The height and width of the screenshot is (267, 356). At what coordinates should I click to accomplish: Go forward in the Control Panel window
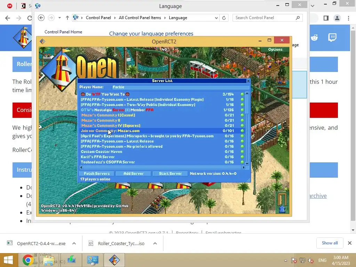pos(51,18)
